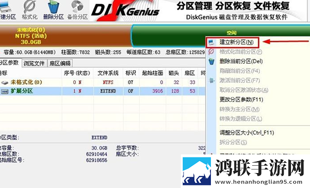This screenshot has height=188, width=310.
Task: Click the icon beside 激活当前分区(F7)
Action: [211, 81]
